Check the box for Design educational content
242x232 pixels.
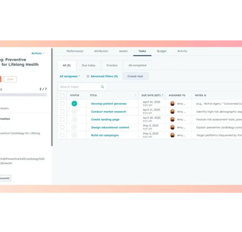62,127
